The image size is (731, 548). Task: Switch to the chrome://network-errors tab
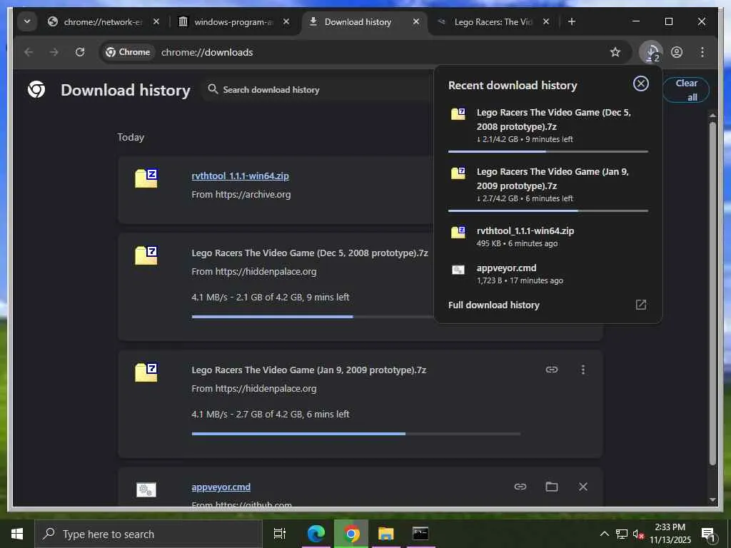104,22
